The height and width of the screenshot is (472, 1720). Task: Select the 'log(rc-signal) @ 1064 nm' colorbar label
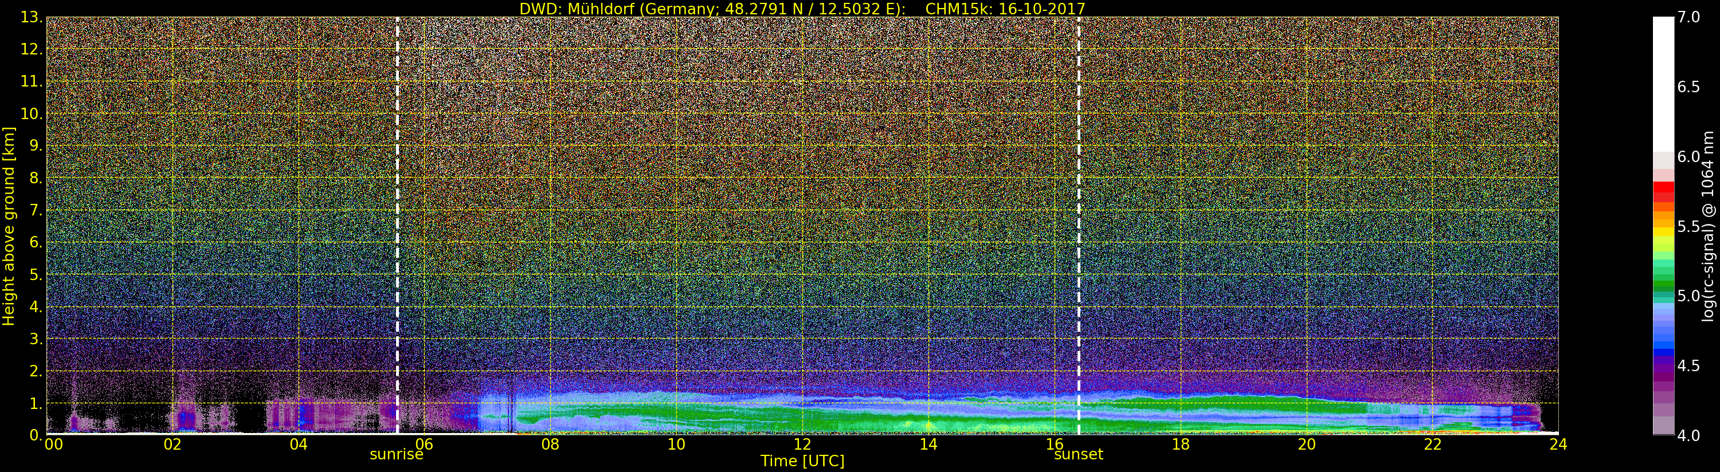(1709, 226)
